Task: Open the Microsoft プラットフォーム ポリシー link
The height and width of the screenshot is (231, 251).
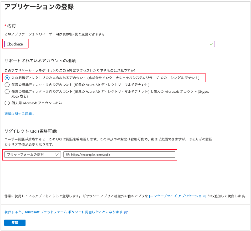Action: (63, 212)
